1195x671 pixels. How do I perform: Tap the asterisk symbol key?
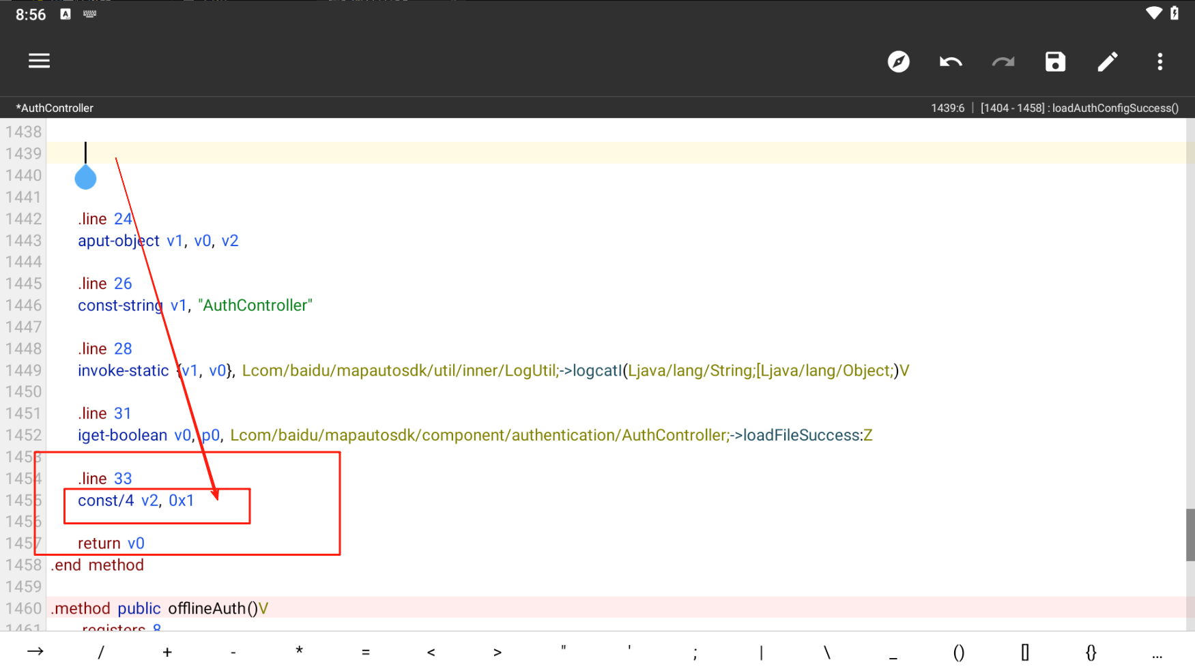pos(300,651)
